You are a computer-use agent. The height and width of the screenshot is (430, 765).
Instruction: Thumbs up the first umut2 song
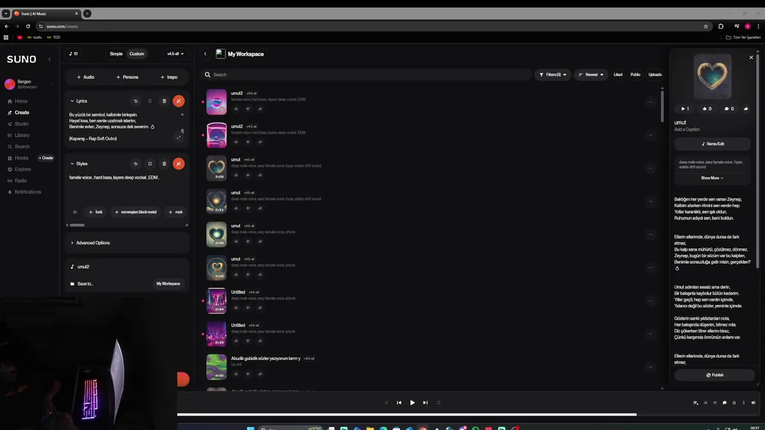236,109
